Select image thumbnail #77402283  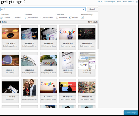(x=49, y=60)
